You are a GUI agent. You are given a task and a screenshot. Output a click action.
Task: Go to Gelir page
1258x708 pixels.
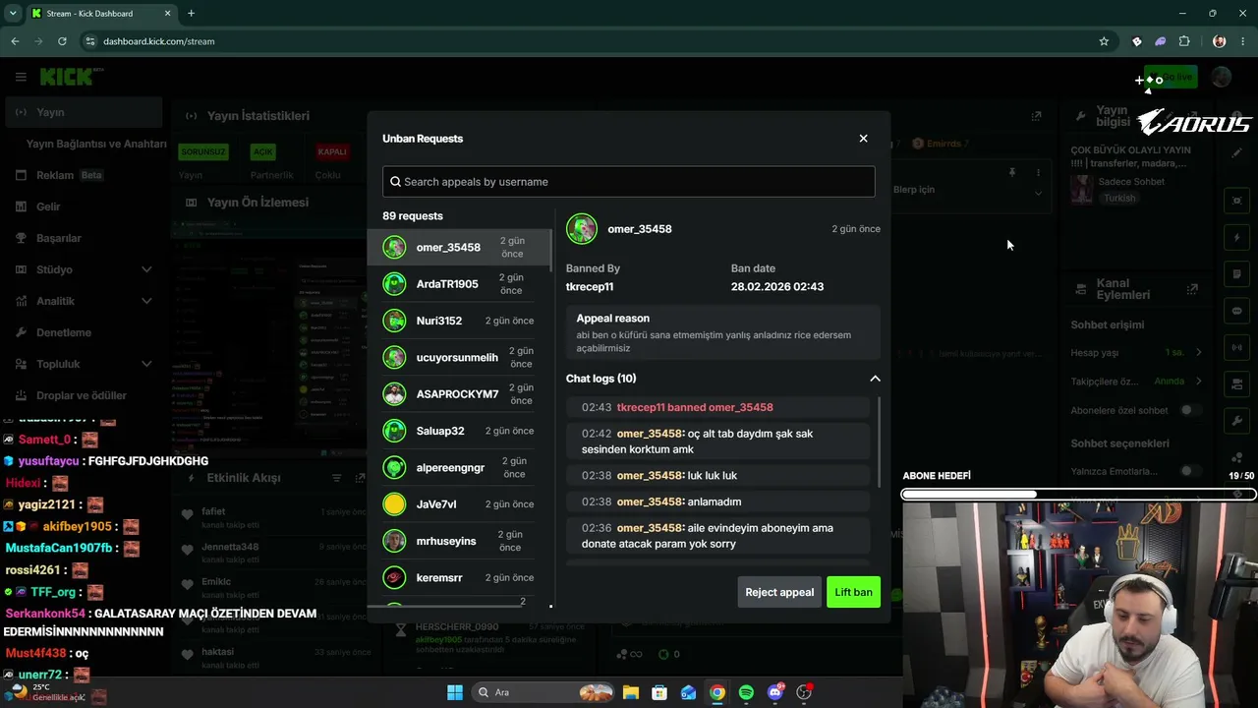tap(83, 206)
